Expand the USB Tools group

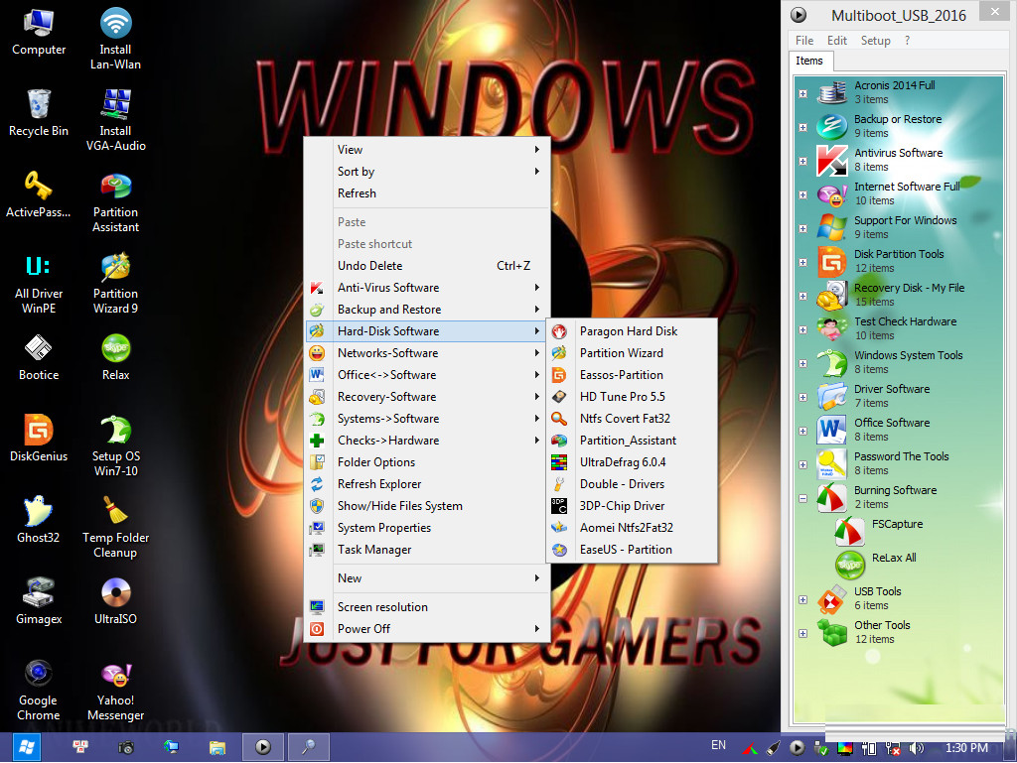[x=802, y=599]
